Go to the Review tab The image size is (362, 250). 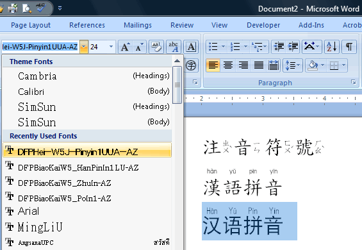pos(182,25)
